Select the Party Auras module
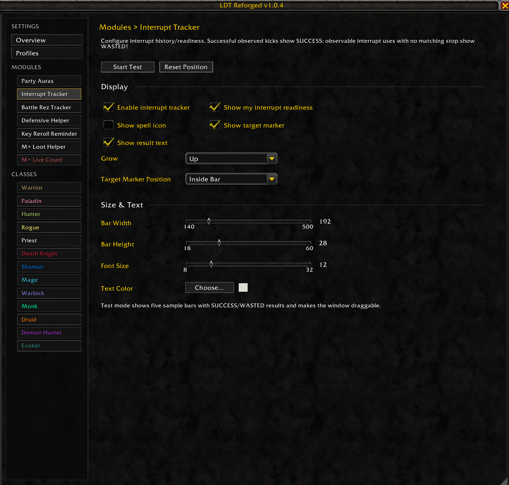 (49, 81)
